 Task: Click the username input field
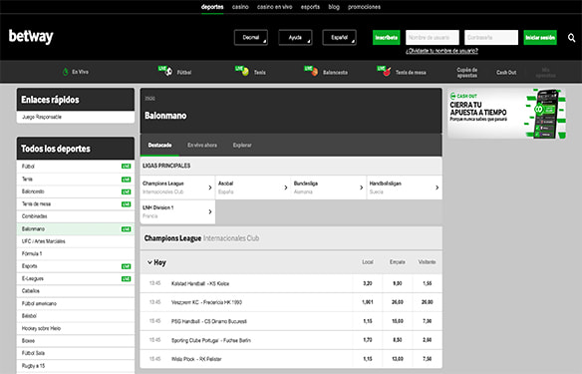point(433,38)
